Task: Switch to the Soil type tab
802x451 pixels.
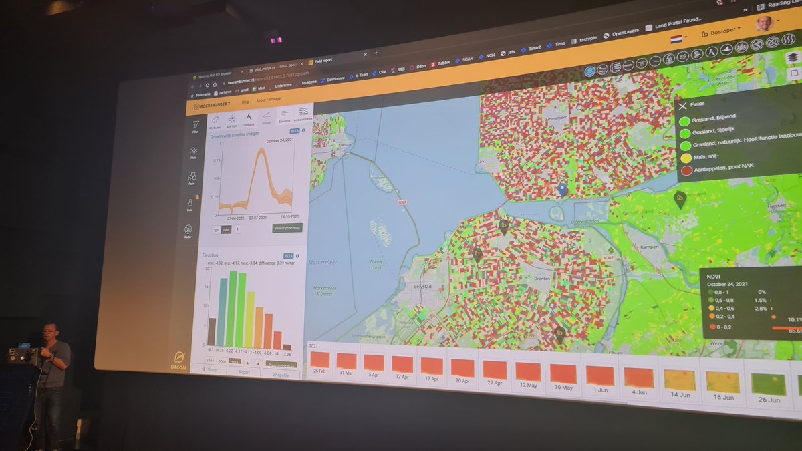Action: [232, 119]
